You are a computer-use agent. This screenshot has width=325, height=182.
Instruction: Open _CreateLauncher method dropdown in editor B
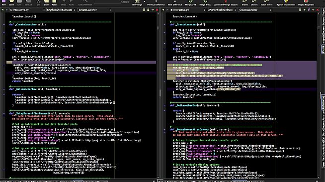[255, 10]
